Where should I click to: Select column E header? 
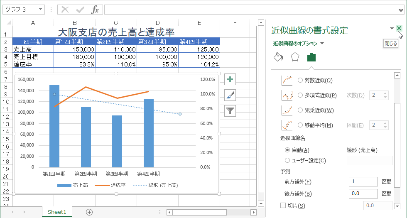tap(199, 23)
